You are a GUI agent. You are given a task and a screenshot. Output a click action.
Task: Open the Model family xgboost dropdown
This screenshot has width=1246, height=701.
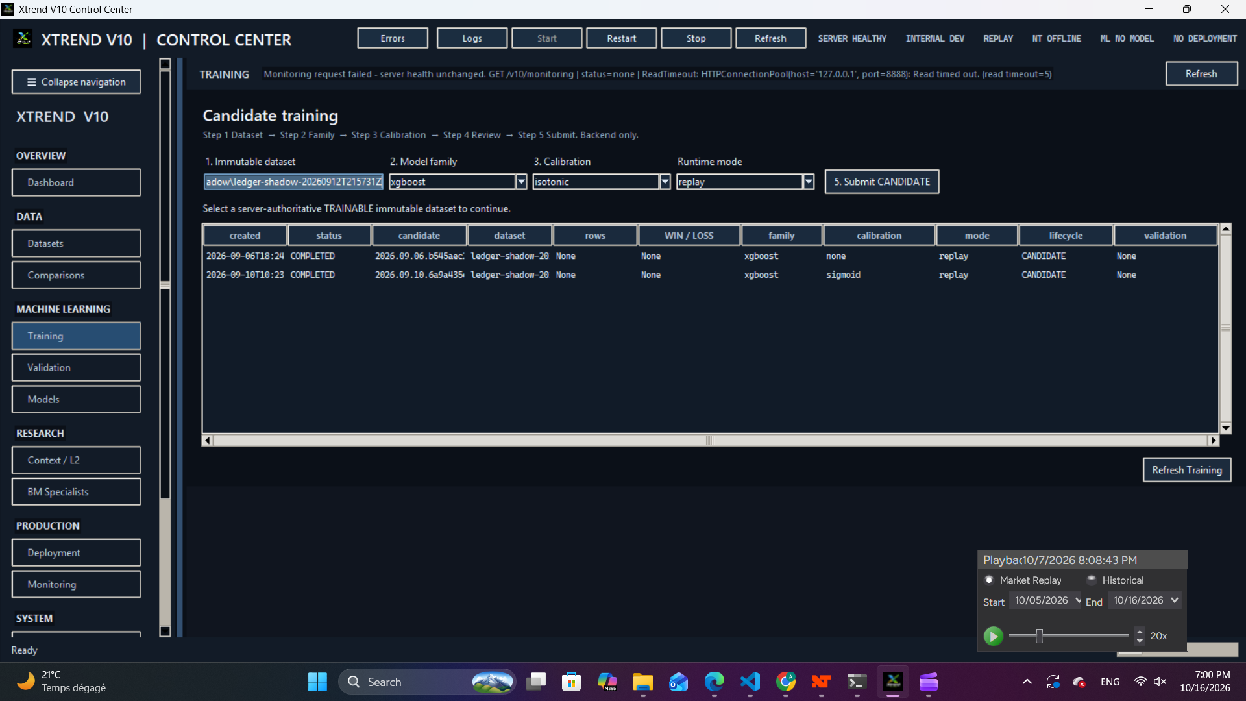tap(521, 182)
